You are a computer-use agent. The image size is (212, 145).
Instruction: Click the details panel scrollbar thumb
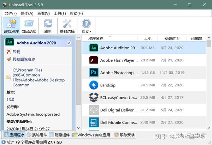click(78, 72)
